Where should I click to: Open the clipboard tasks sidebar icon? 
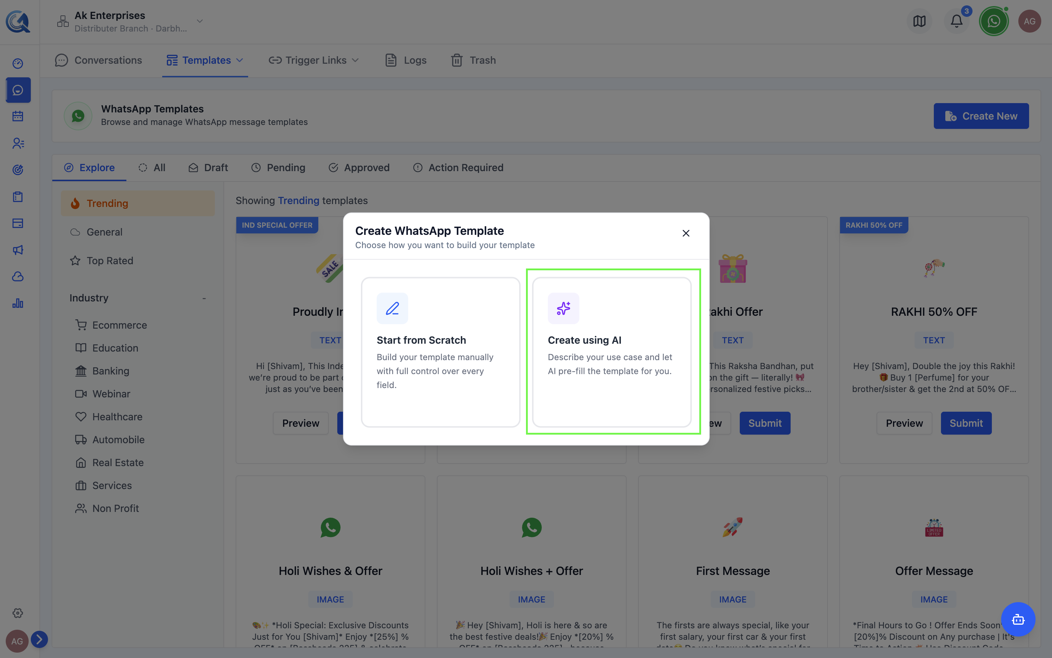(18, 197)
